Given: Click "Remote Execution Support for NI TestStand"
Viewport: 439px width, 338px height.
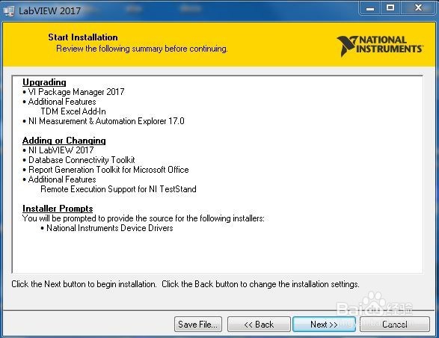Looking at the screenshot, I should click(118, 189).
